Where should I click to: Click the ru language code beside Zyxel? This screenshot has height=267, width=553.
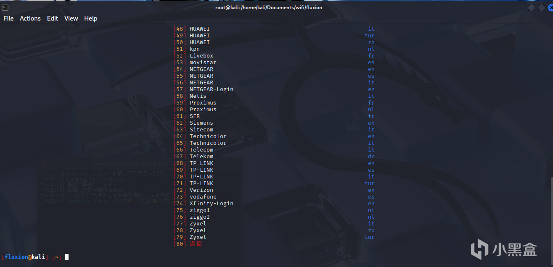tap(371, 230)
